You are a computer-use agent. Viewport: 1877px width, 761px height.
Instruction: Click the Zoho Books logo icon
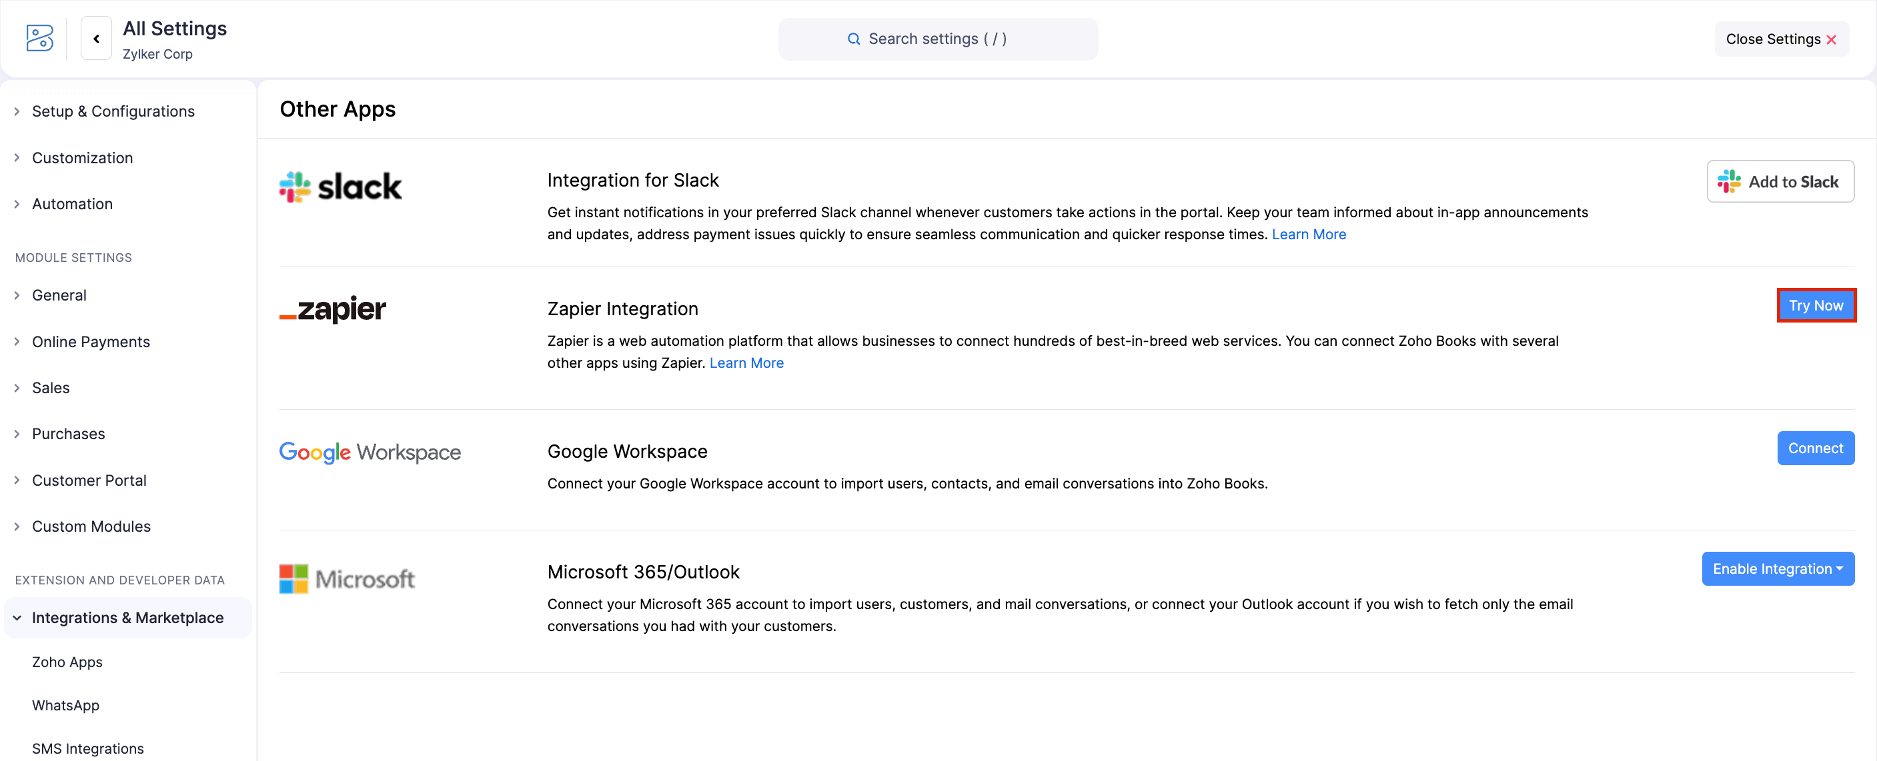39,39
